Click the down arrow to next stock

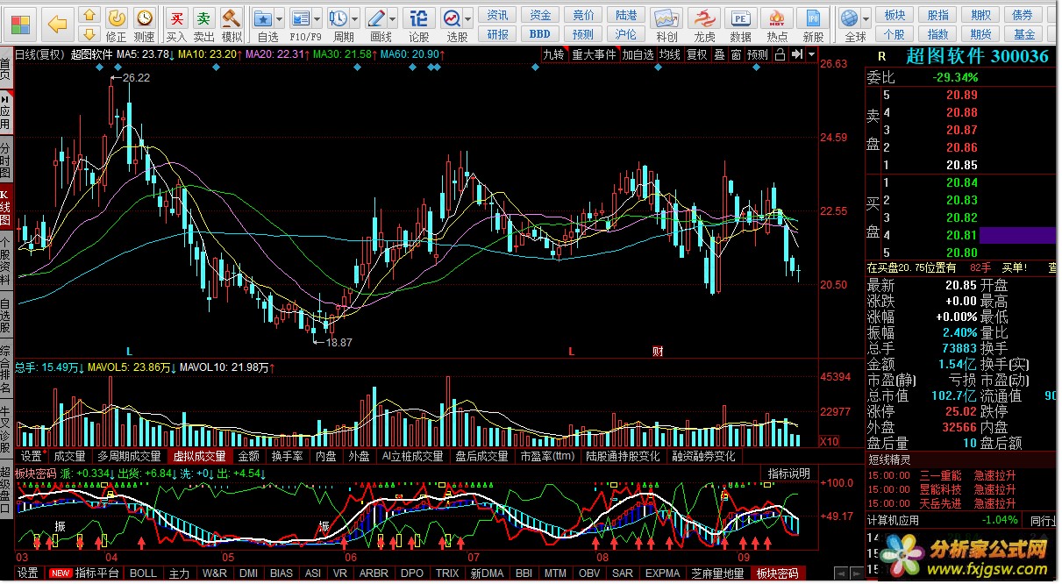(x=89, y=34)
